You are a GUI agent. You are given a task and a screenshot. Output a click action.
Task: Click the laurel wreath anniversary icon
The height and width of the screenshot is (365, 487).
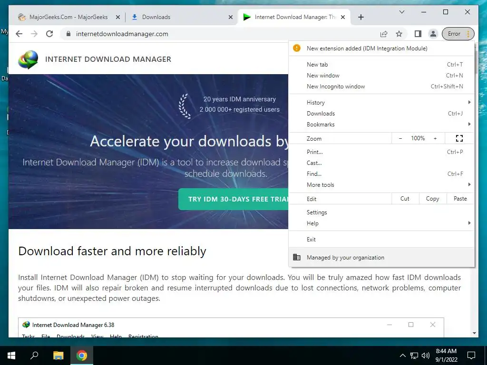click(x=185, y=106)
